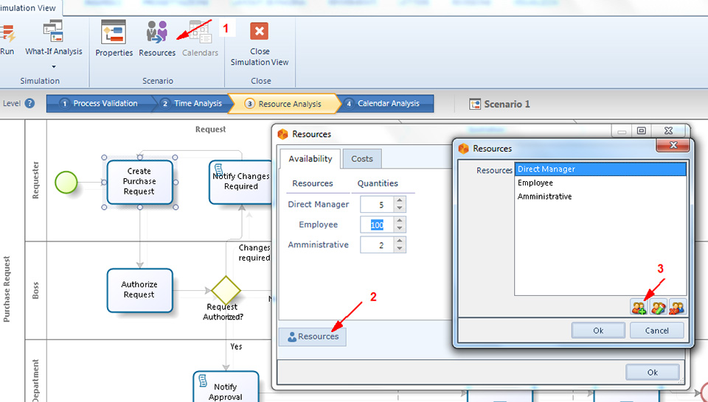The height and width of the screenshot is (402, 708).
Task: Add a new resource icon
Action: pos(639,307)
